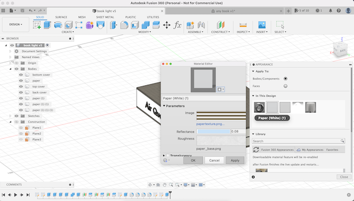354x201 pixels.
Task: Open the ASSEMBLE dropdown menu
Action: pyautogui.click(x=195, y=32)
